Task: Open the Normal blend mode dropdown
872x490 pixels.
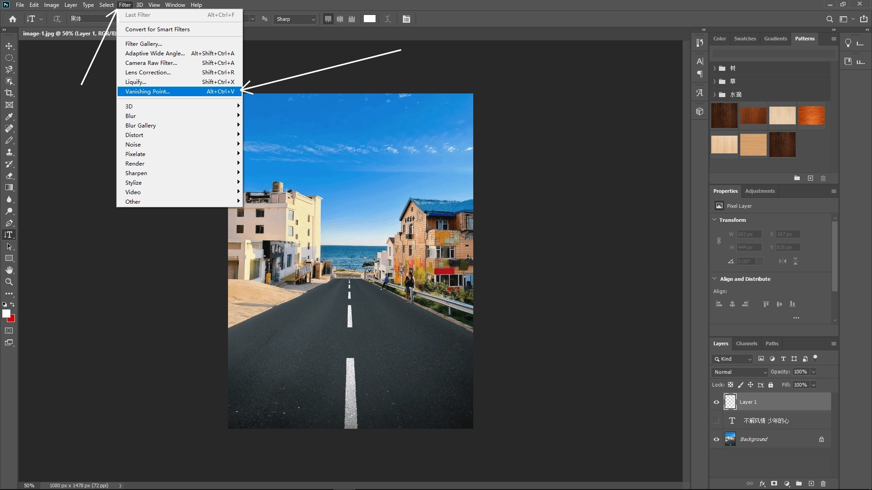Action: [739, 372]
